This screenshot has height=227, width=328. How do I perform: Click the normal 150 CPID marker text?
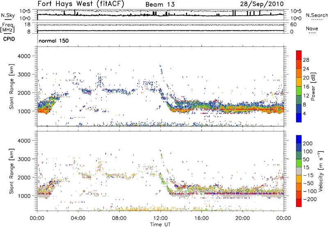54,41
